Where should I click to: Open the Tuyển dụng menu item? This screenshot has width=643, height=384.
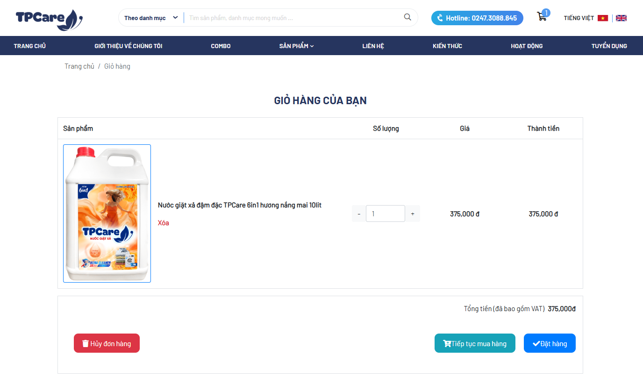(609, 46)
